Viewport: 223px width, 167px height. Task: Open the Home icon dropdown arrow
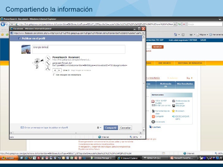tap(179, 35)
